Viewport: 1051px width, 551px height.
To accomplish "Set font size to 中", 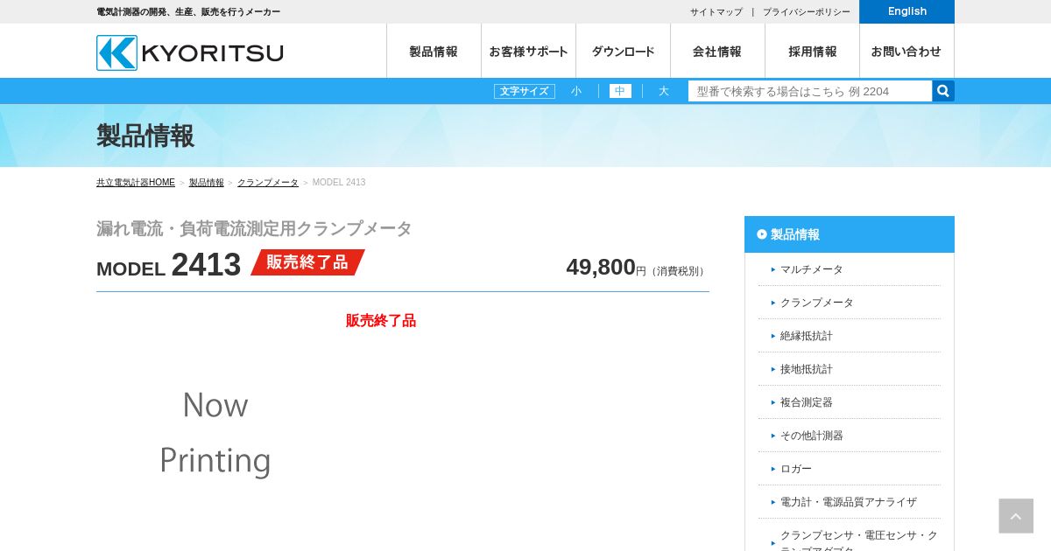I will (x=620, y=91).
